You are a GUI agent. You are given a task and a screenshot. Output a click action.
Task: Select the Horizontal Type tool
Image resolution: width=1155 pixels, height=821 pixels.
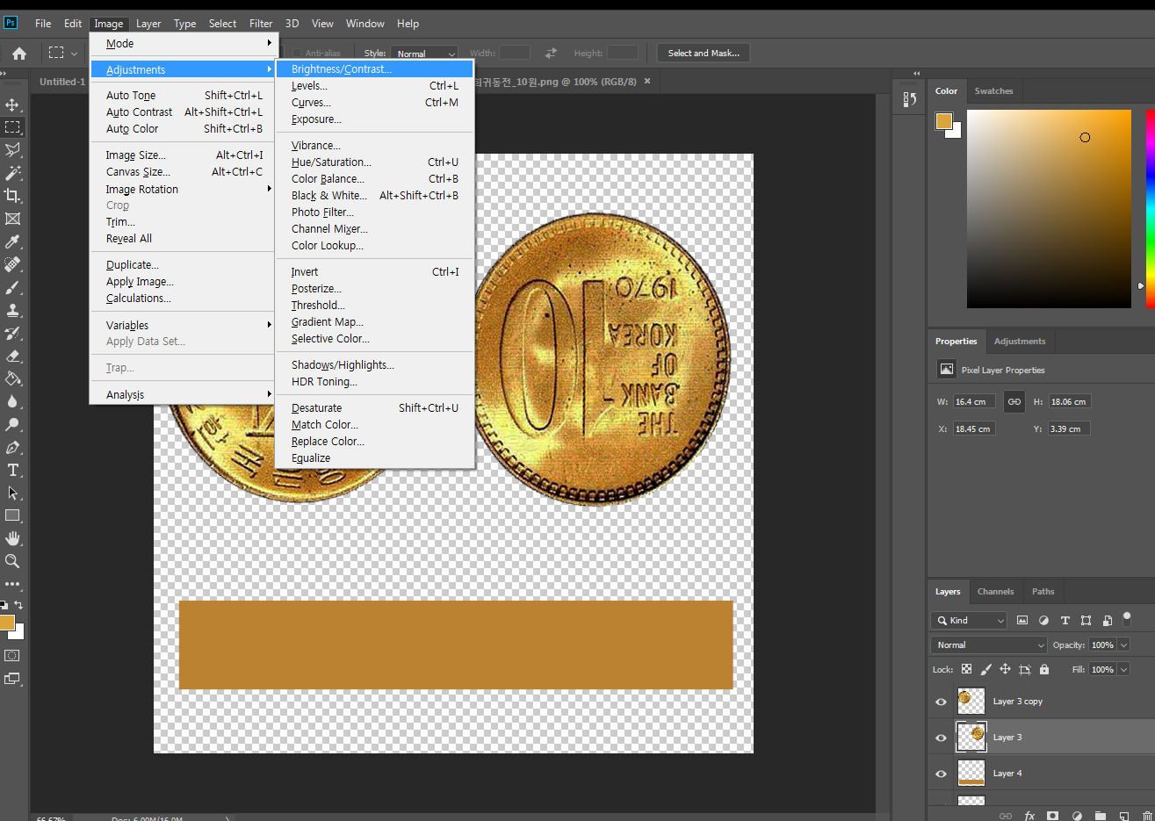coord(12,470)
